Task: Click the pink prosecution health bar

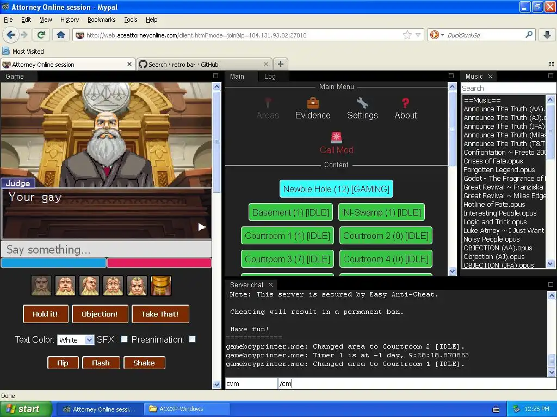Action: tap(159, 263)
